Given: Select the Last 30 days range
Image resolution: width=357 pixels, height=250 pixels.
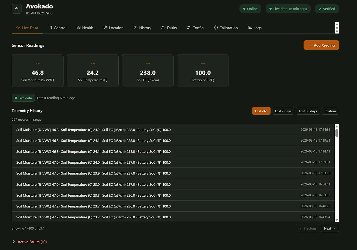Looking at the screenshot, I should (308, 111).
